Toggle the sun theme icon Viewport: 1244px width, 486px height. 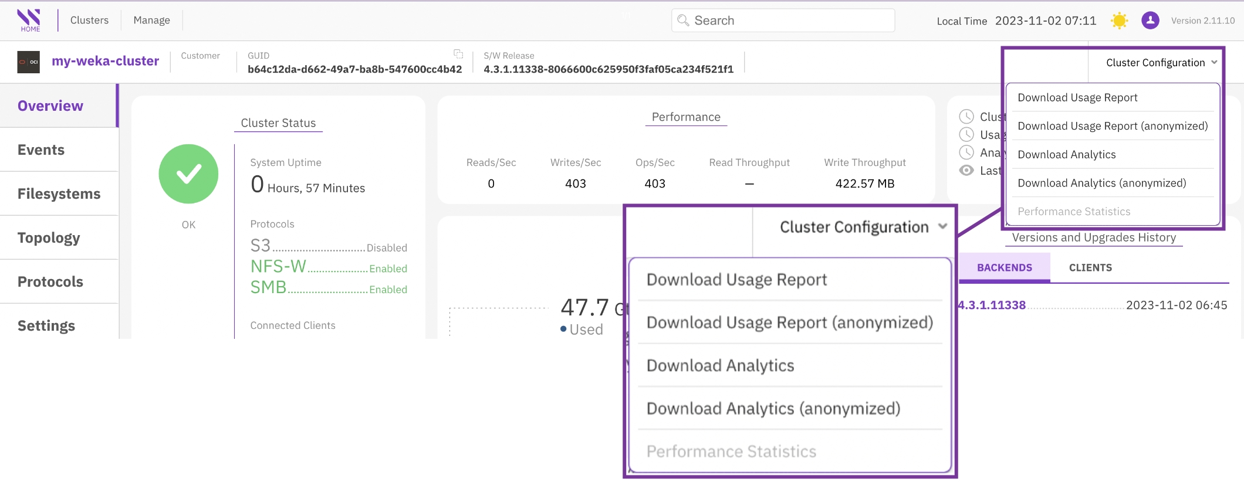(x=1119, y=21)
